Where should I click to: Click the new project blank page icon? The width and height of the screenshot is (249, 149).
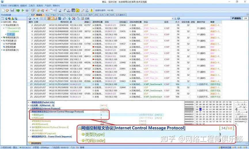(x=3, y=10)
